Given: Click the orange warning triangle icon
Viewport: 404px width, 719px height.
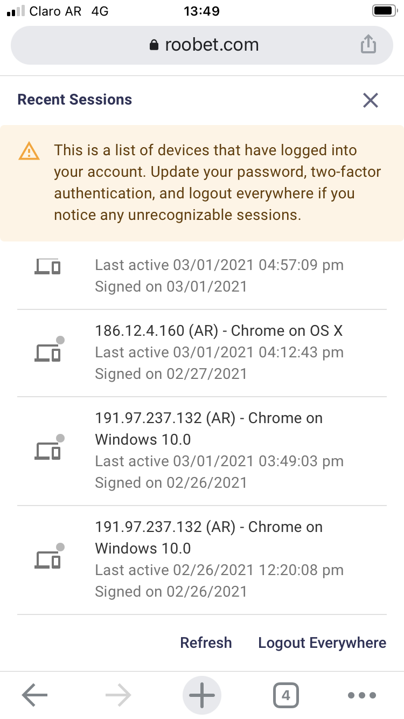Looking at the screenshot, I should pyautogui.click(x=29, y=151).
